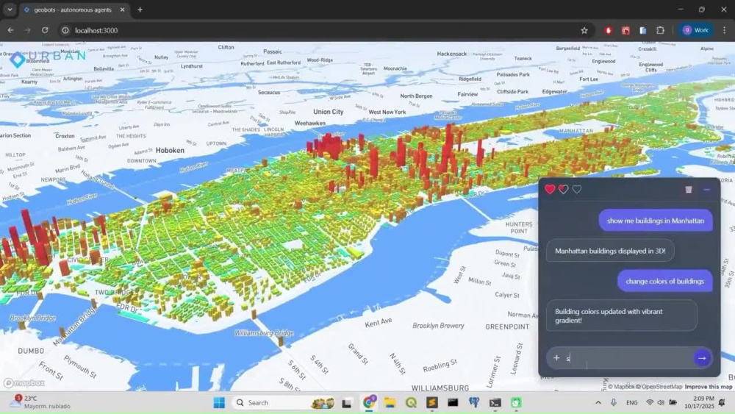The image size is (735, 414).
Task: Click the Williamsburg Bridge map label
Action: 264,333
